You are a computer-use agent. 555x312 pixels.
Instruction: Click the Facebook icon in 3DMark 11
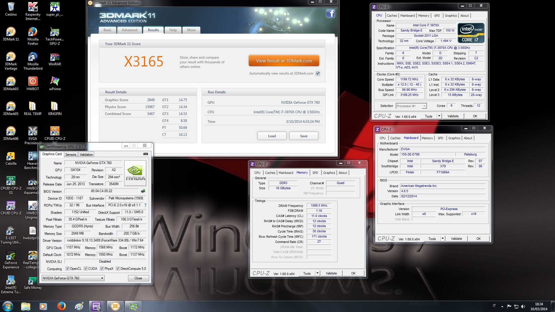(330, 13)
